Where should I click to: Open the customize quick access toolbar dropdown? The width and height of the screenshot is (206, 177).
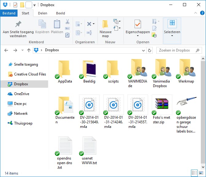(34, 5)
